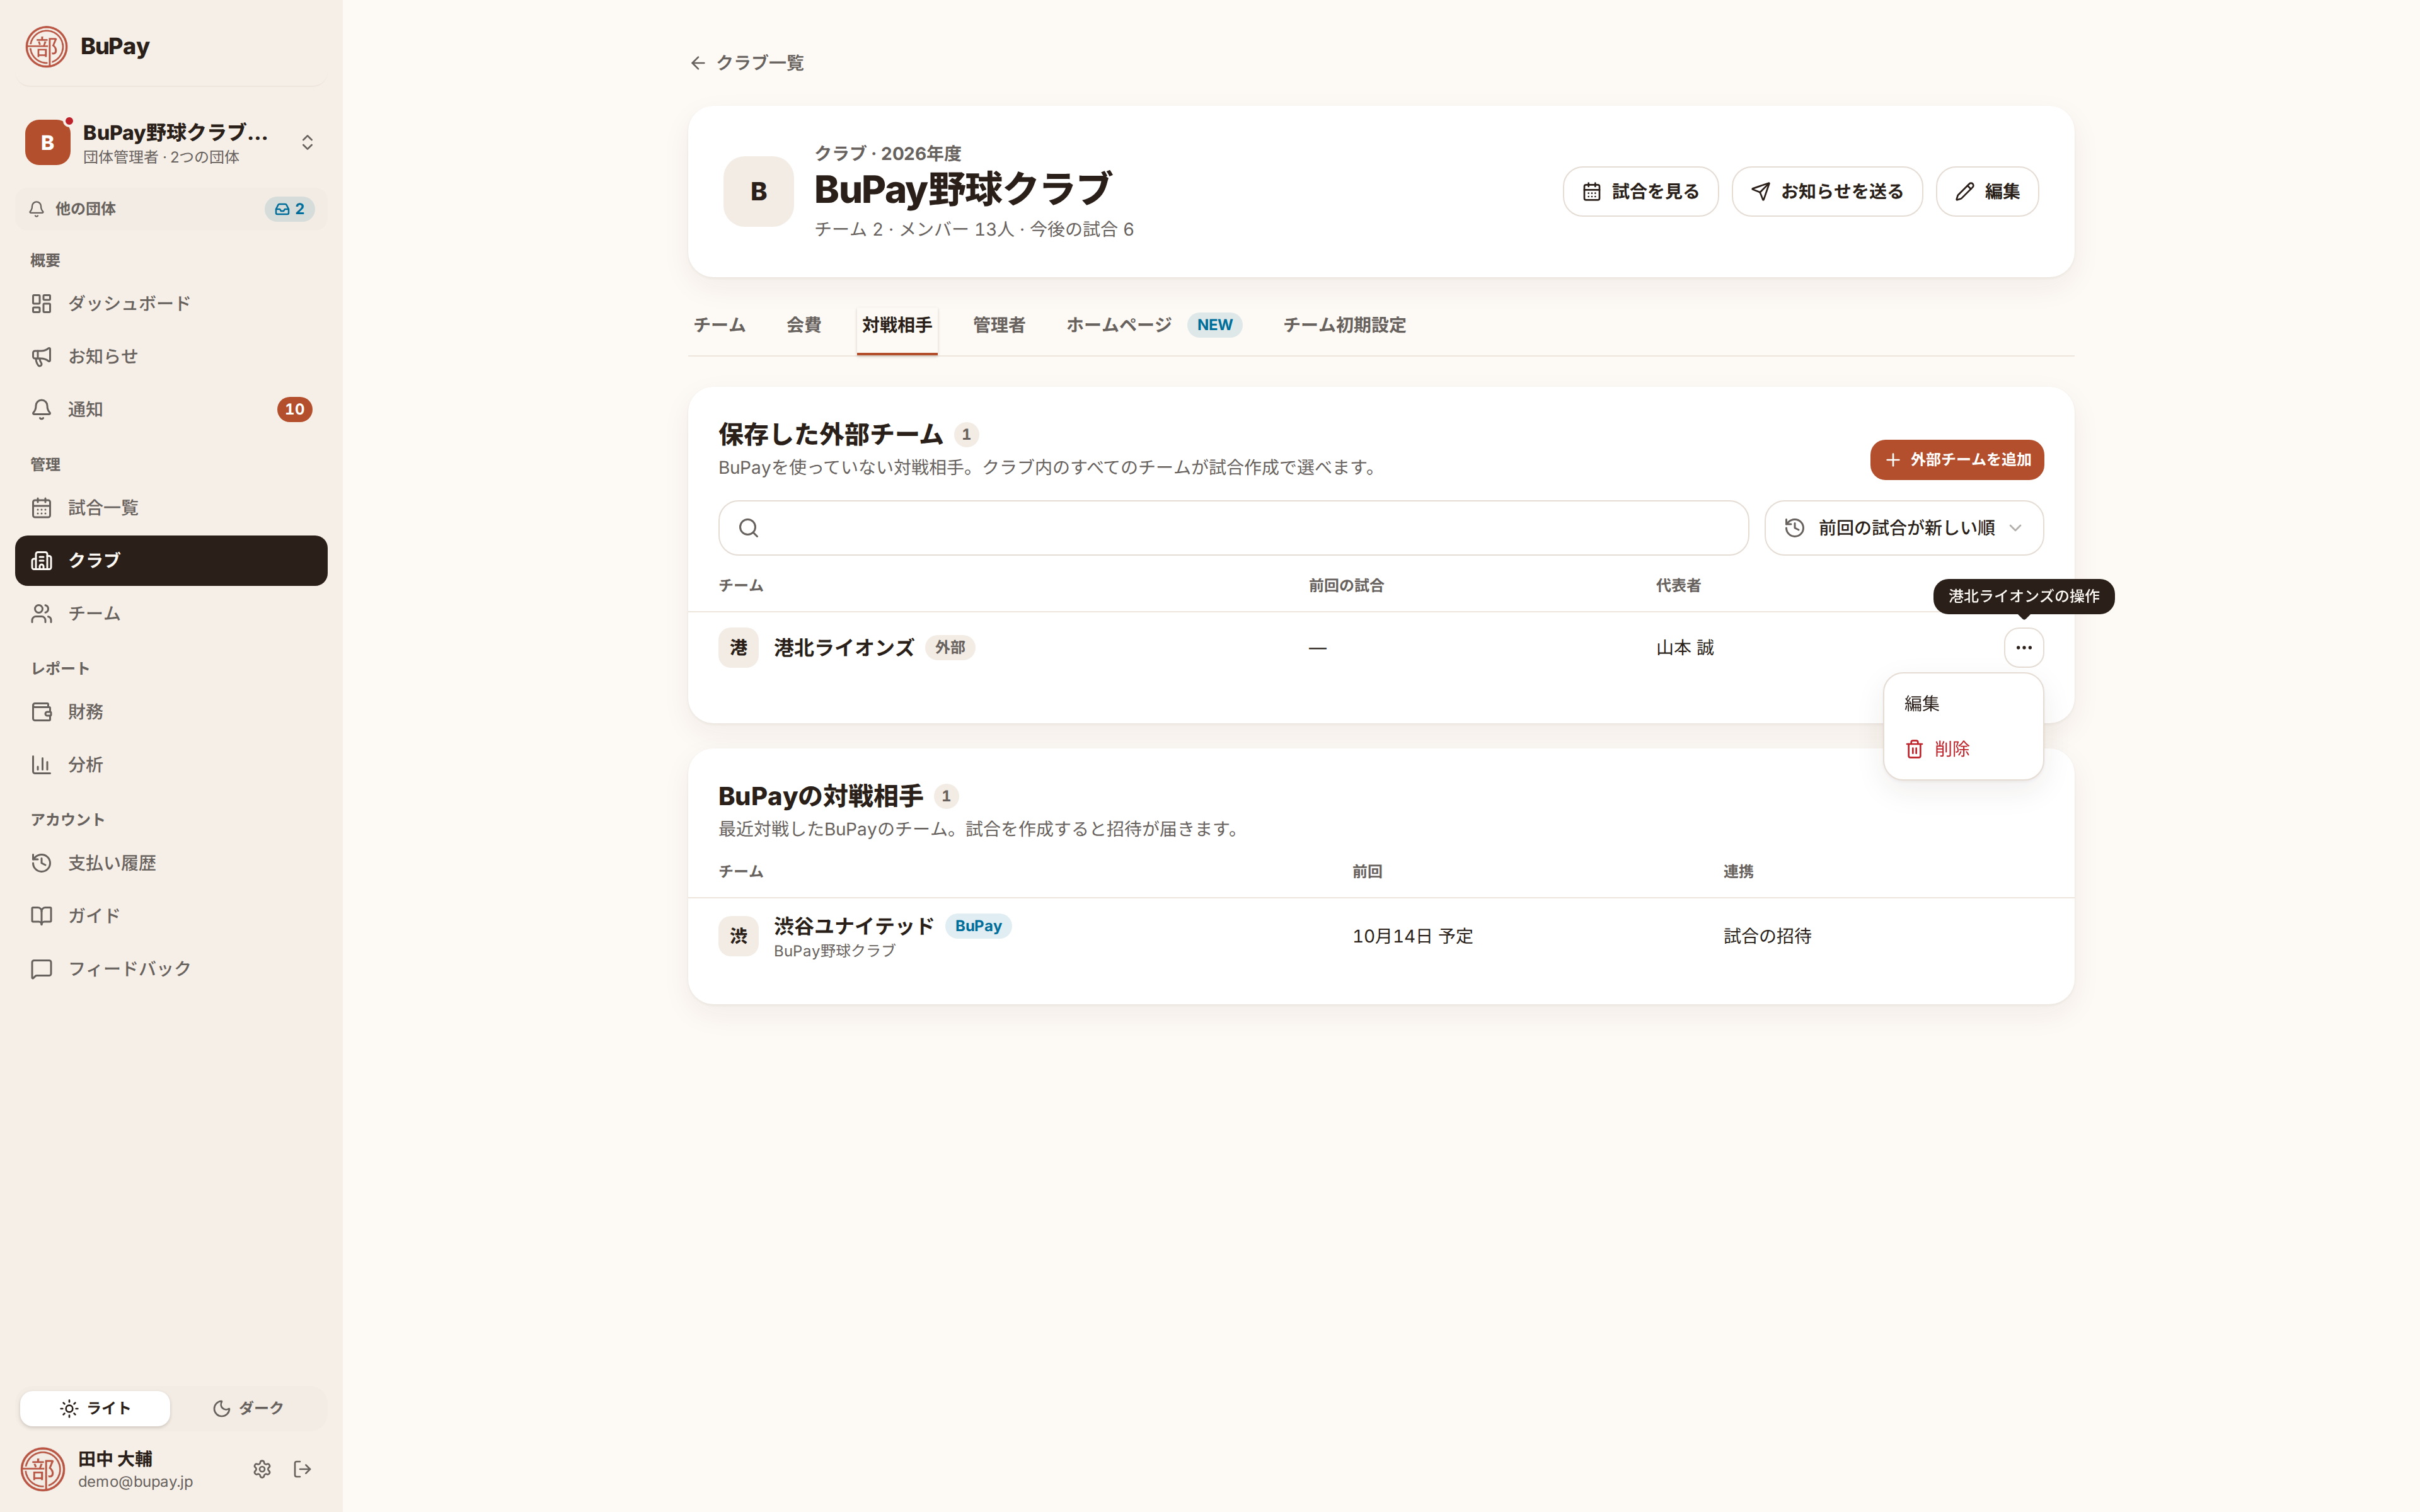Click the お知らせを送る button
The width and height of the screenshot is (2420, 1512).
tap(1826, 192)
